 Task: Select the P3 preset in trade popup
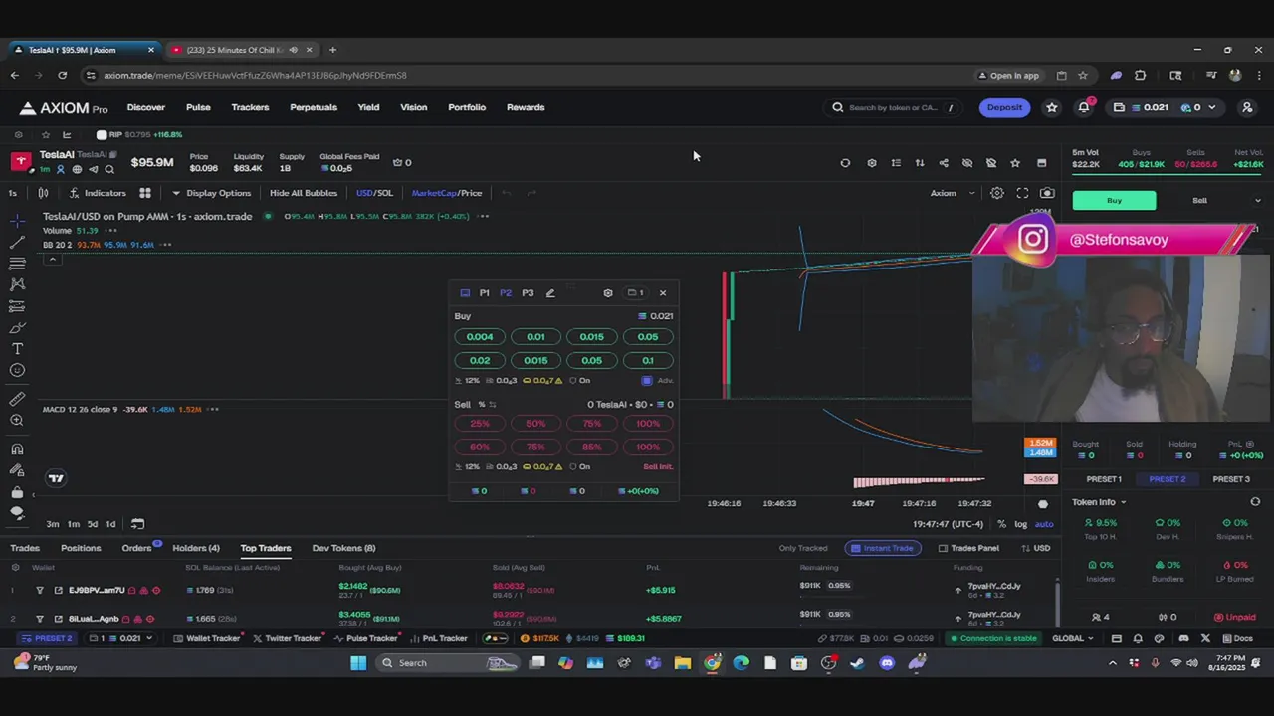click(x=528, y=293)
